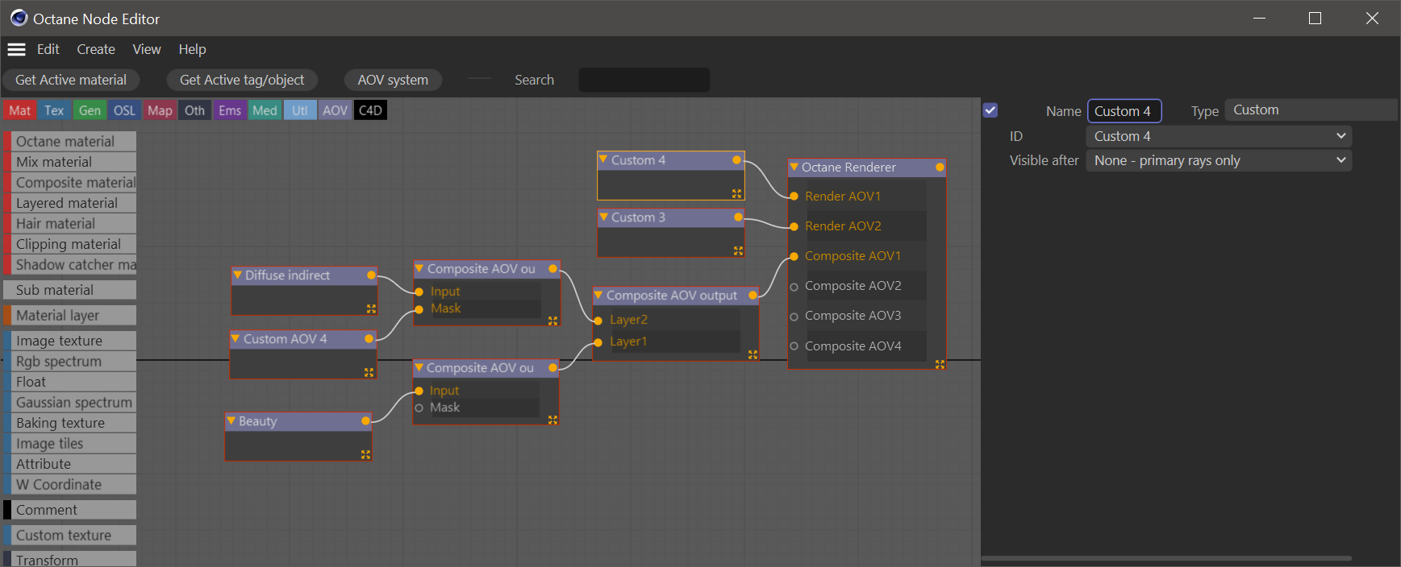
Task: Open the Help menu
Action: (192, 49)
